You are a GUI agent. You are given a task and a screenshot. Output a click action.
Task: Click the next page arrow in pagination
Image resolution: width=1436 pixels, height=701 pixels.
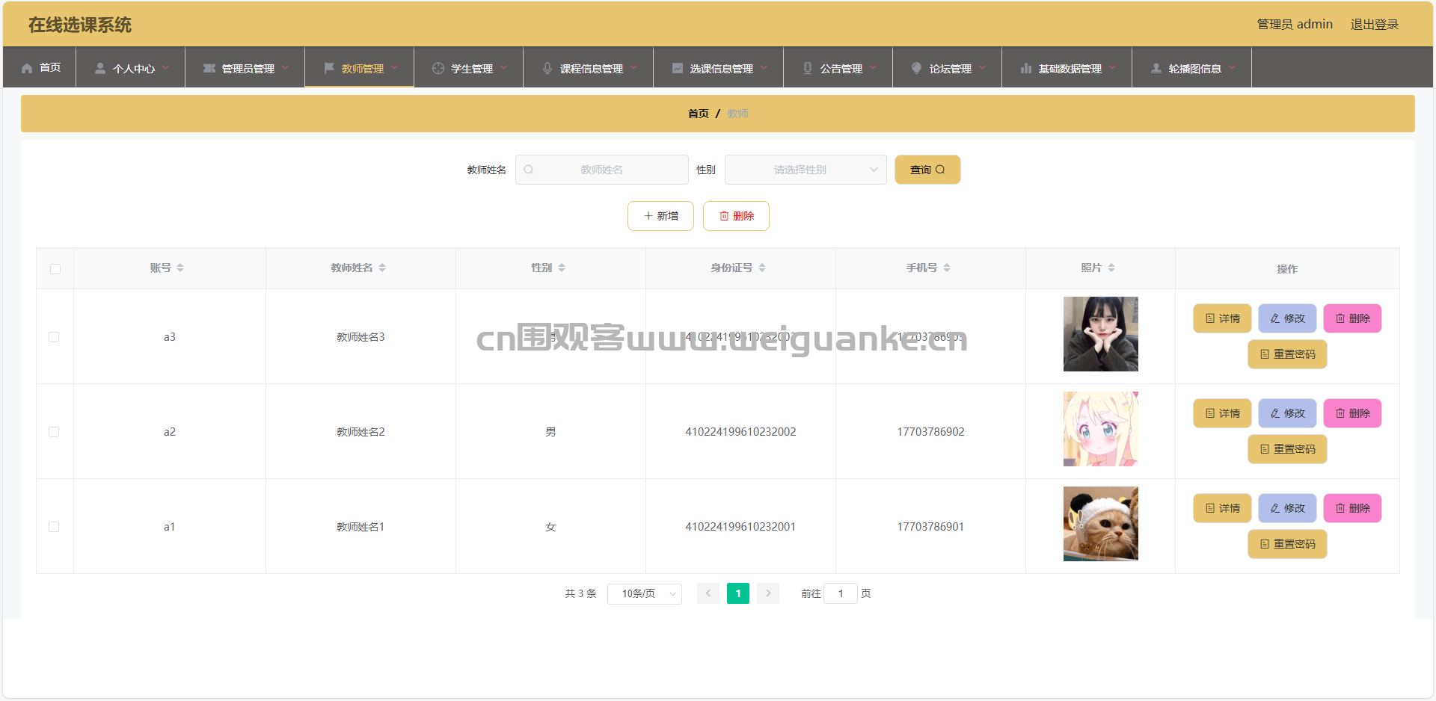(x=768, y=593)
